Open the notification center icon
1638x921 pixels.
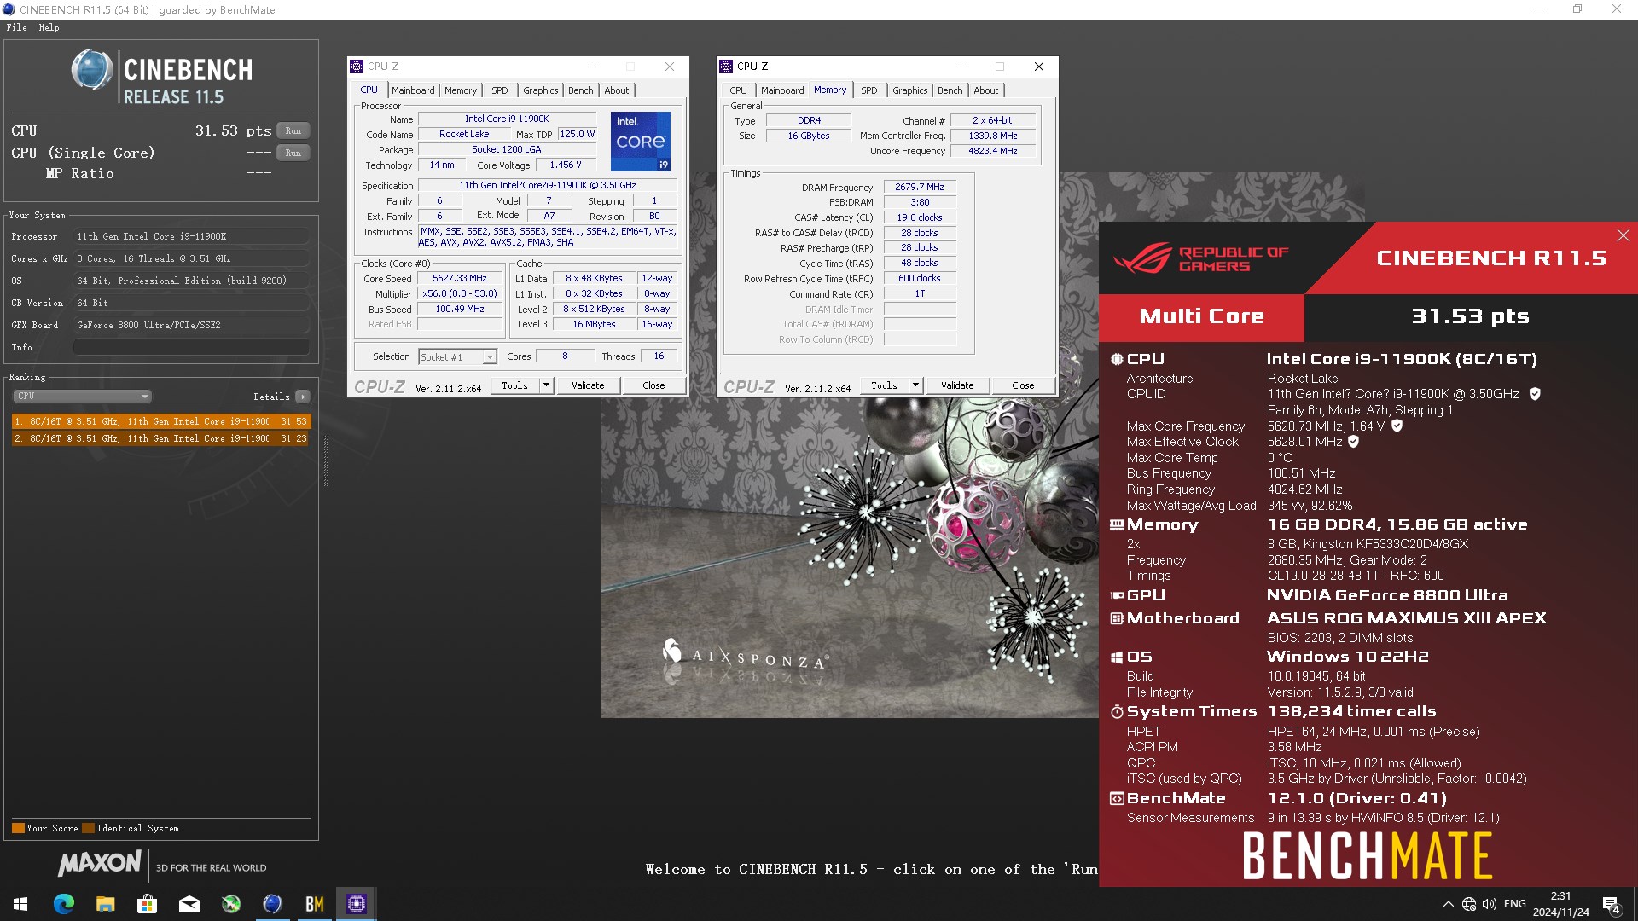[x=1612, y=904]
